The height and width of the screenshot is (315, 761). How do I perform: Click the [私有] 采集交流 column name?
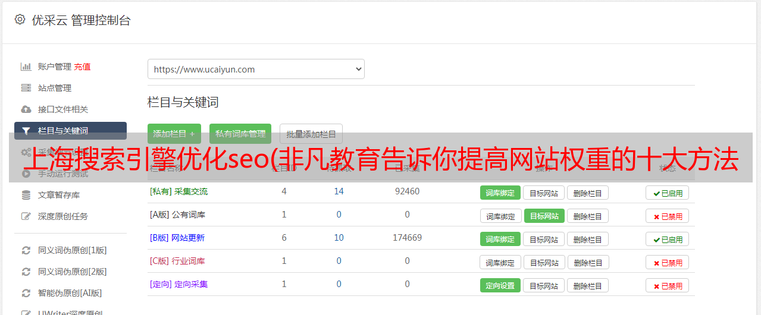point(178,191)
